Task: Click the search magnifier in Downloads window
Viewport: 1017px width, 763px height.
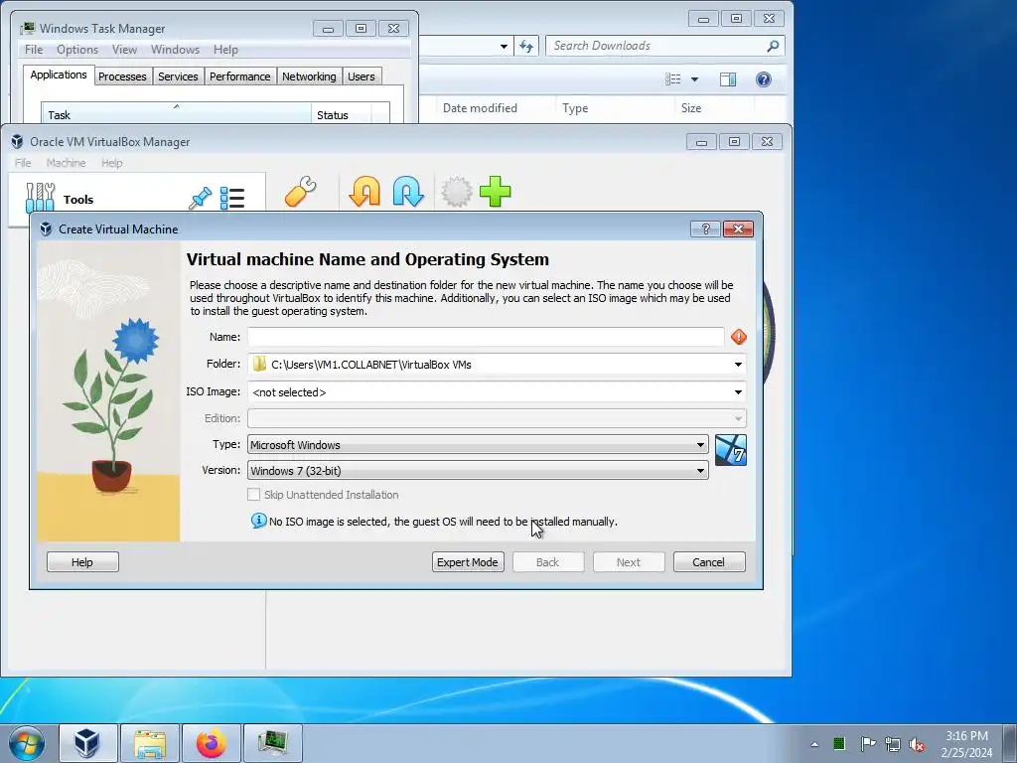Action: (773, 46)
